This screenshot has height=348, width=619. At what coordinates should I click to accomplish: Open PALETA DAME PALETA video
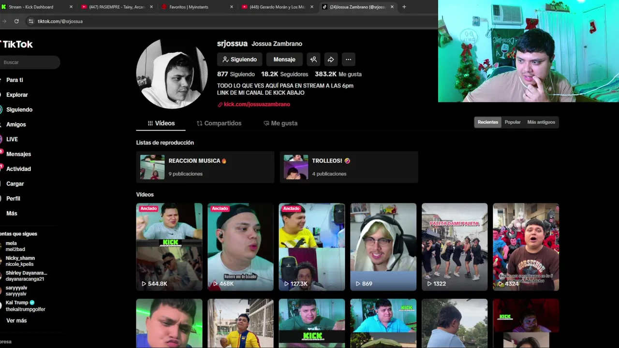click(455, 247)
